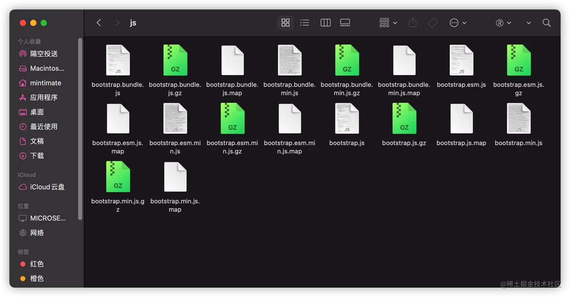Click the bootstrap.js.map filename label
This screenshot has height=297, width=570.
tap(461, 143)
